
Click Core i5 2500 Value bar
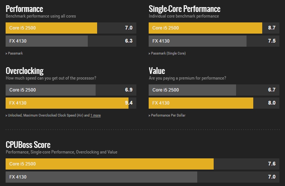click(x=214, y=90)
